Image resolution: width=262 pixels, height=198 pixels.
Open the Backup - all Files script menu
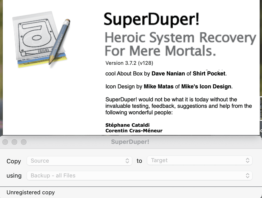(140, 176)
